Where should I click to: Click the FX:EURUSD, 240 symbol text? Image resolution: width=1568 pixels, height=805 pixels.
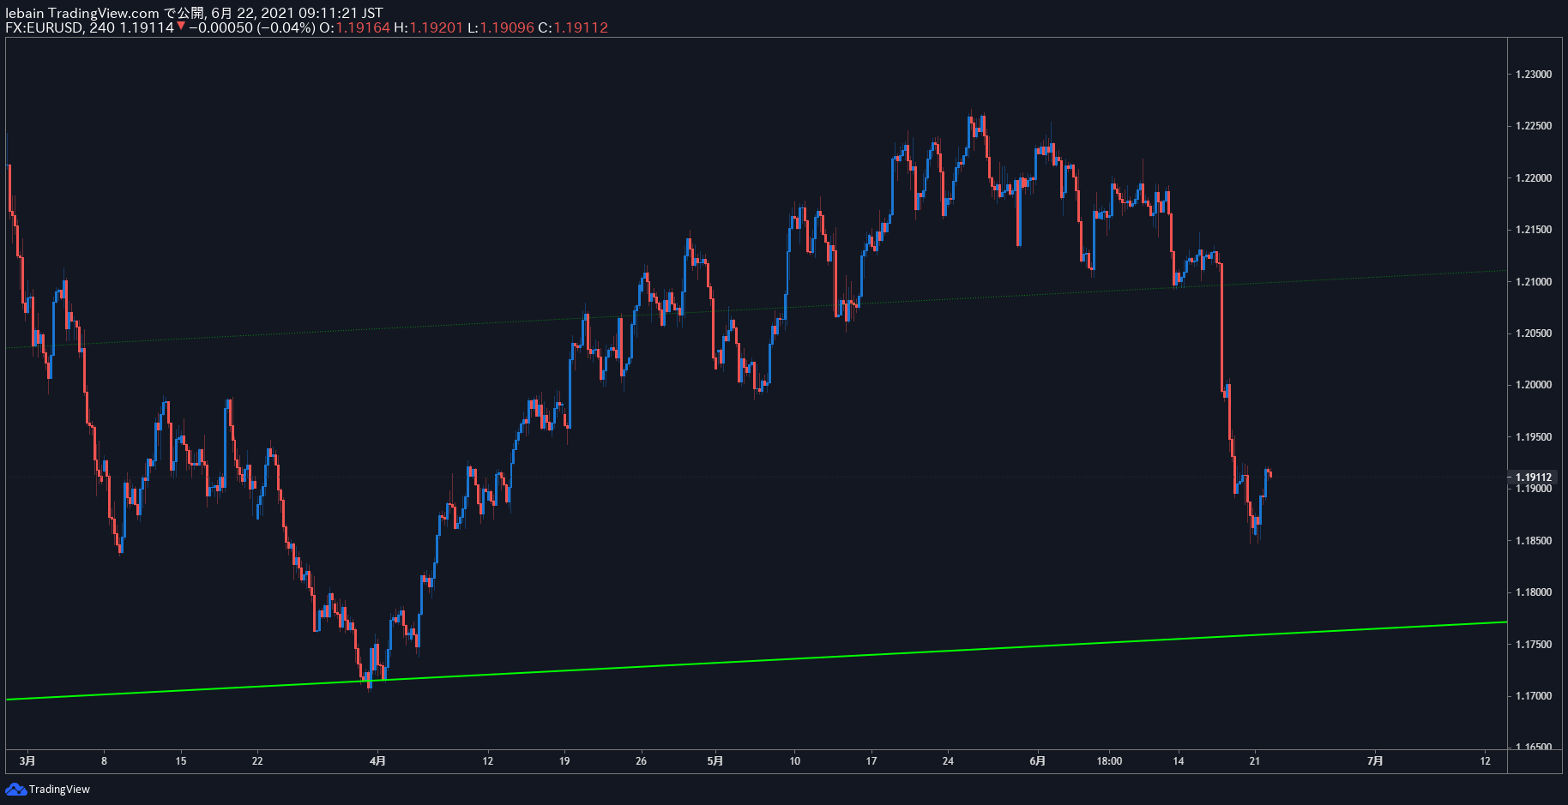[x=60, y=27]
